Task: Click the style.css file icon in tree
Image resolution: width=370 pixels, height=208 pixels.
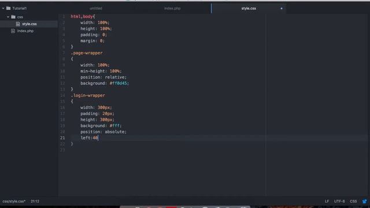Action: pyautogui.click(x=18, y=24)
